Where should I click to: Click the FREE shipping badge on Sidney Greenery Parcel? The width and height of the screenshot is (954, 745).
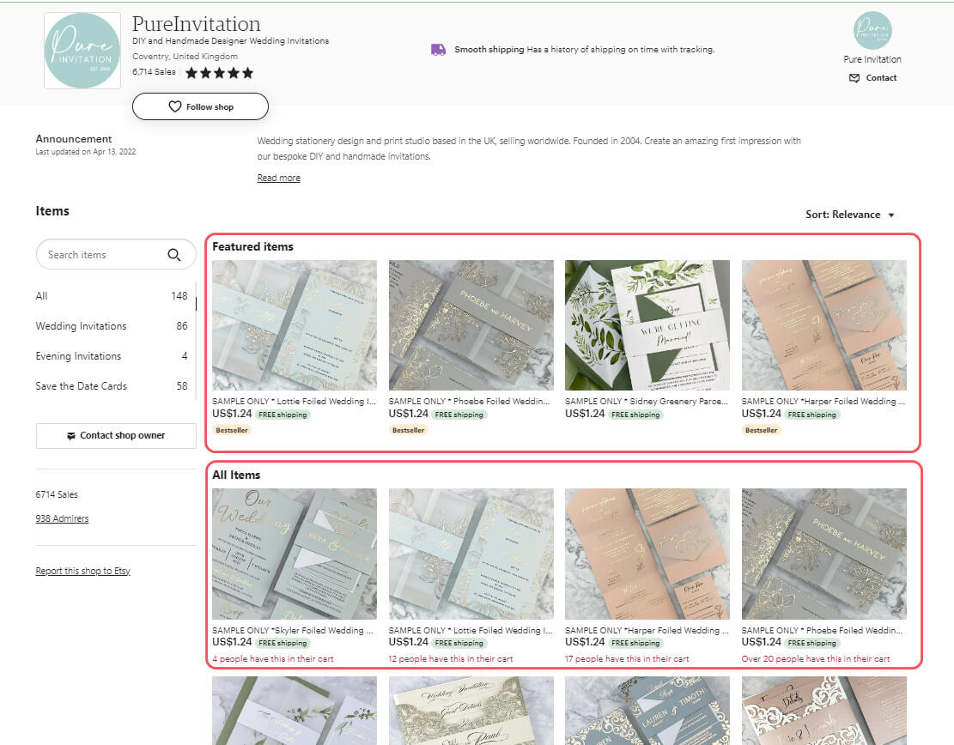pos(636,415)
